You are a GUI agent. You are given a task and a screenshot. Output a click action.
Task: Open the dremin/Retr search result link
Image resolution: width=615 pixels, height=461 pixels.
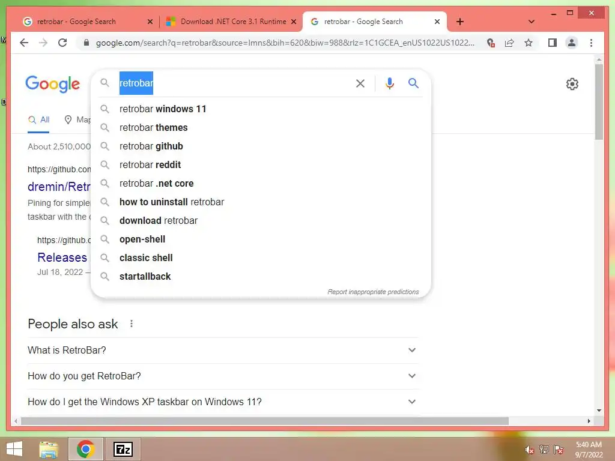click(59, 187)
